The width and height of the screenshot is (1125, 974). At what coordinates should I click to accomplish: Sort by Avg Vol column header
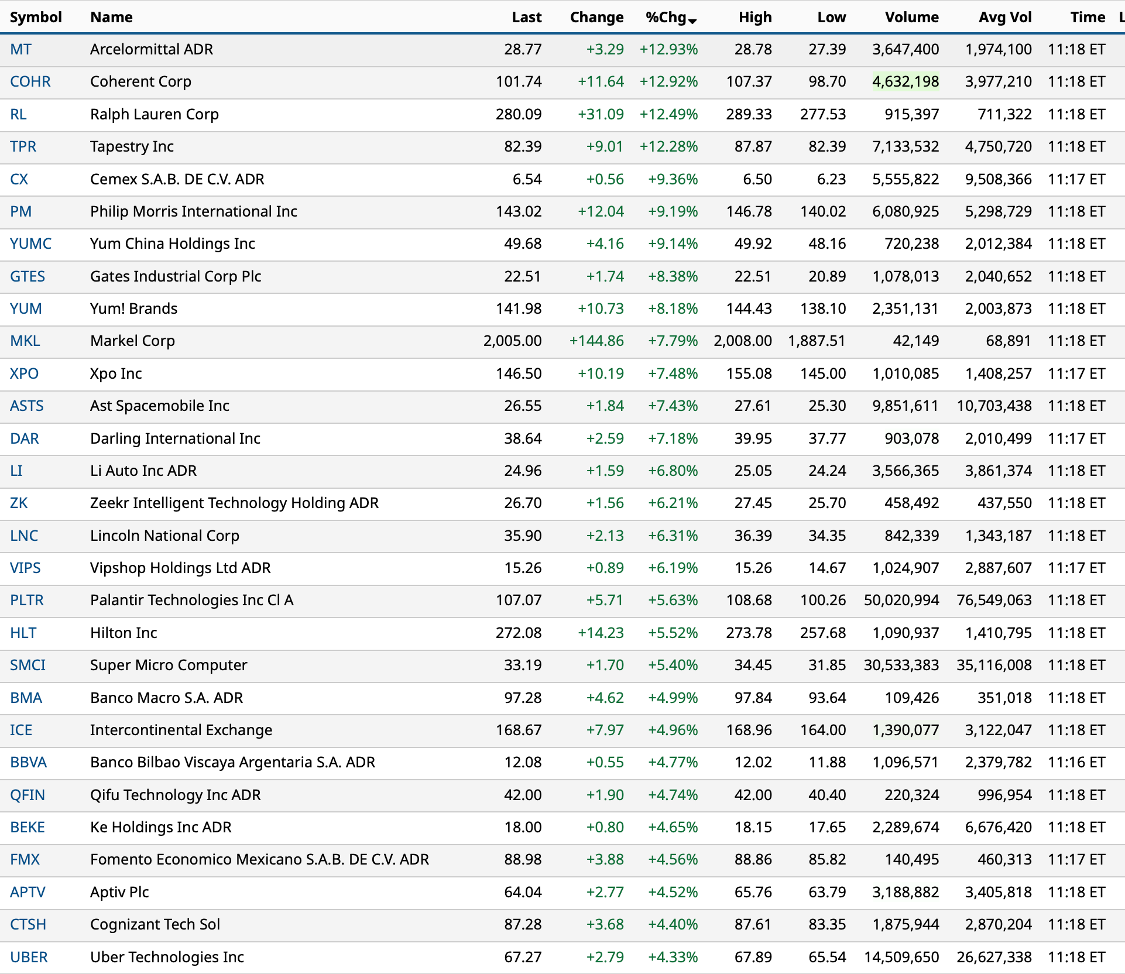coord(1004,17)
